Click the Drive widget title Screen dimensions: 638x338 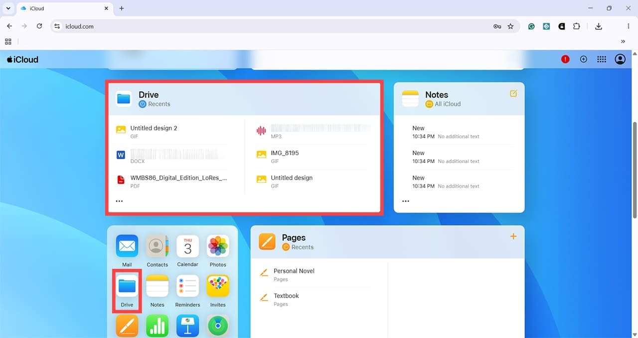(x=149, y=94)
